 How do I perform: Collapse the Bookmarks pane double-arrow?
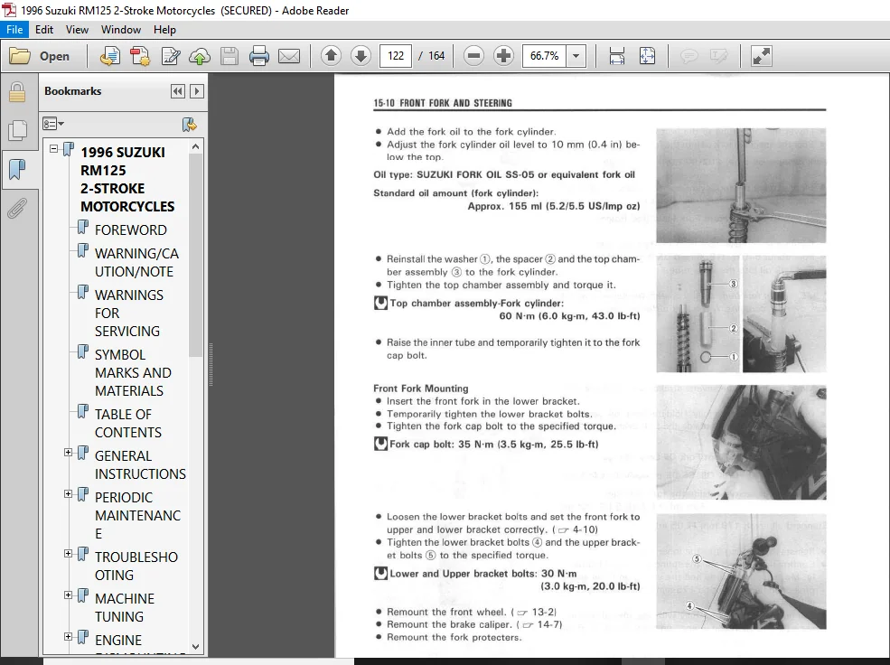(x=178, y=91)
